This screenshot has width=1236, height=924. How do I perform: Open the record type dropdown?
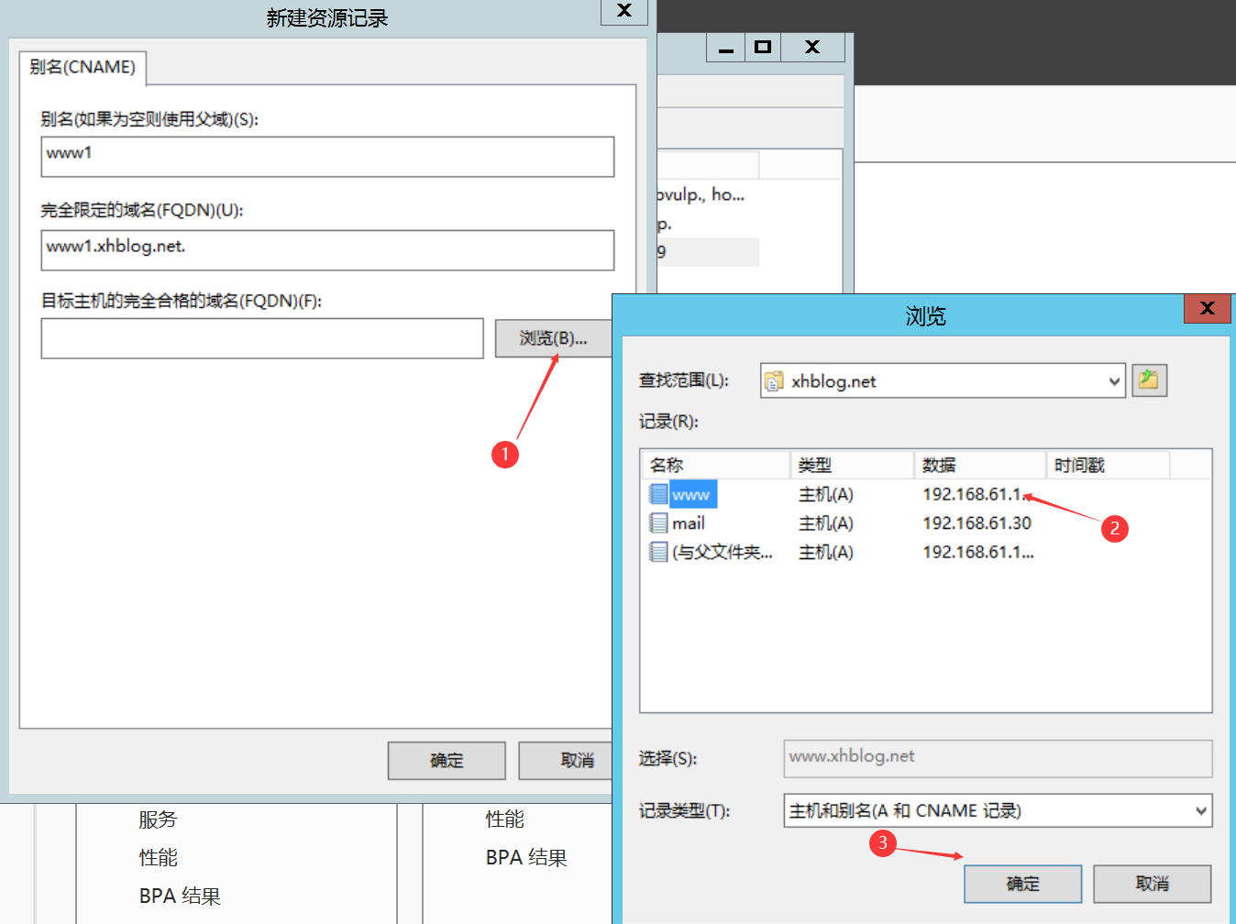1201,810
